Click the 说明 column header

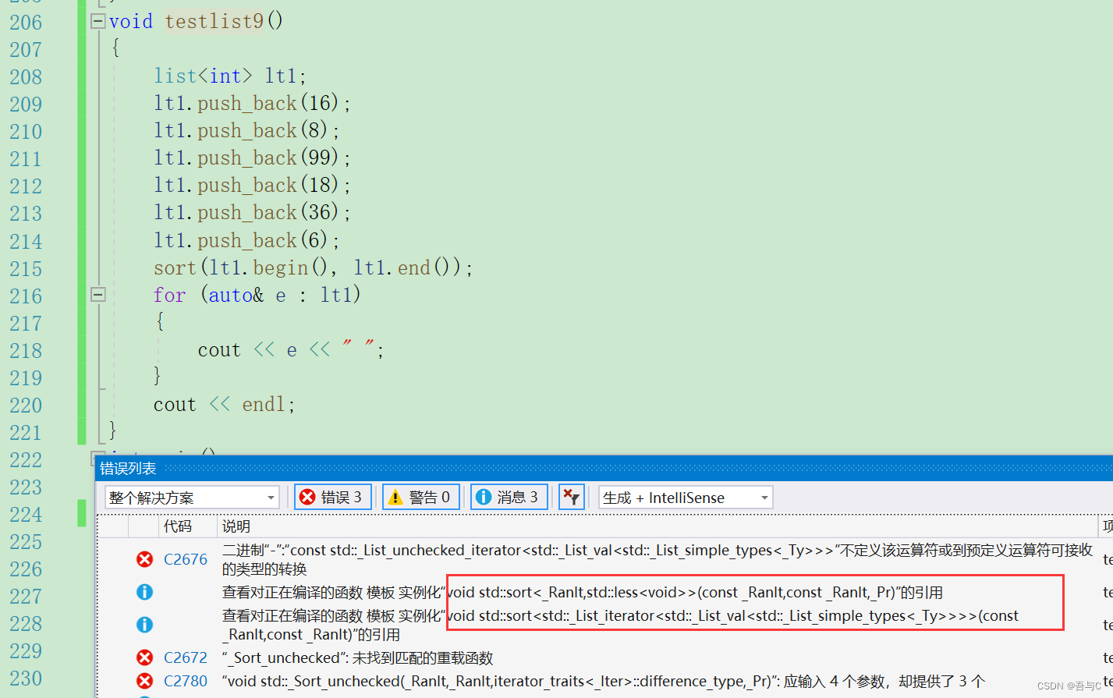[236, 526]
